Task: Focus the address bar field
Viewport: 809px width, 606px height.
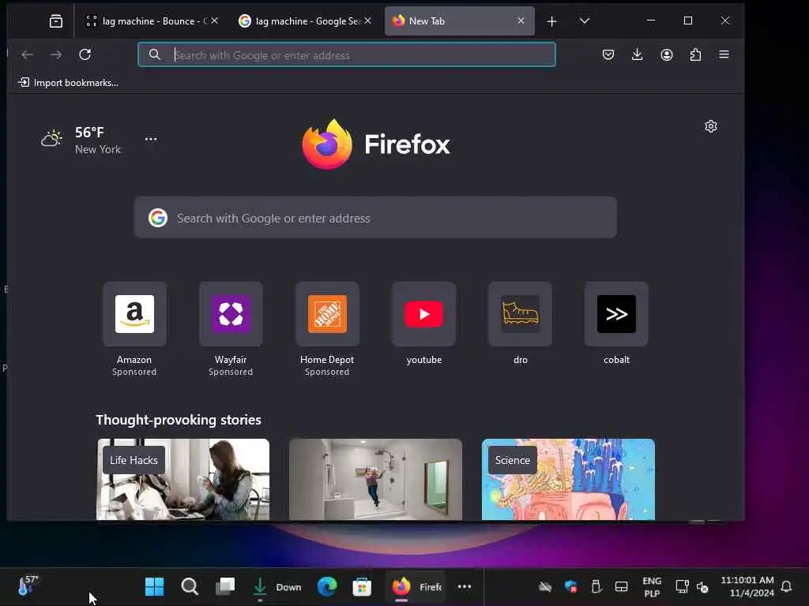Action: [x=347, y=54]
